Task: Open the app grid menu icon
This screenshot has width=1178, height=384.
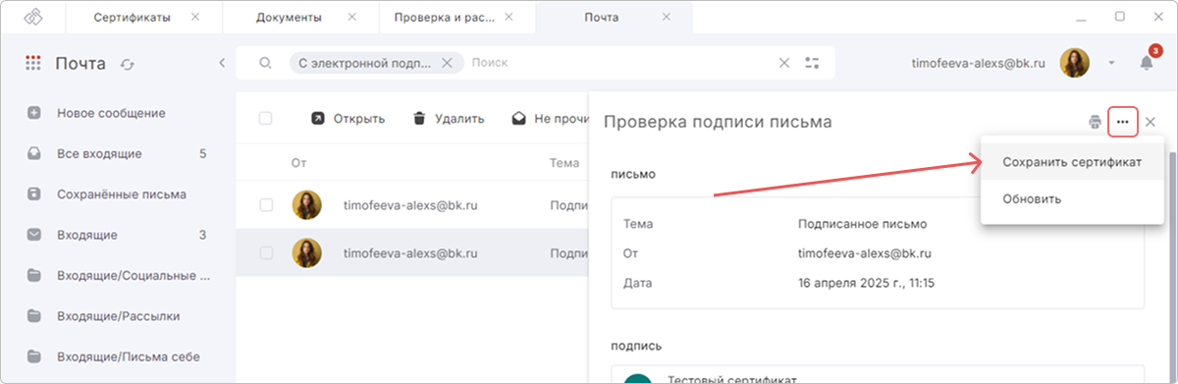Action: (33, 64)
